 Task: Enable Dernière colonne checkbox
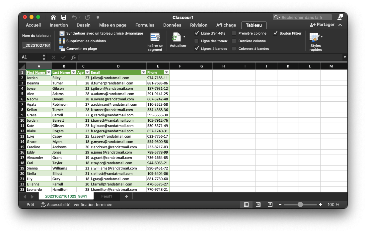234,41
